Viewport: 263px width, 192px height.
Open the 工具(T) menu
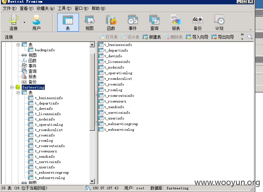(65, 8)
